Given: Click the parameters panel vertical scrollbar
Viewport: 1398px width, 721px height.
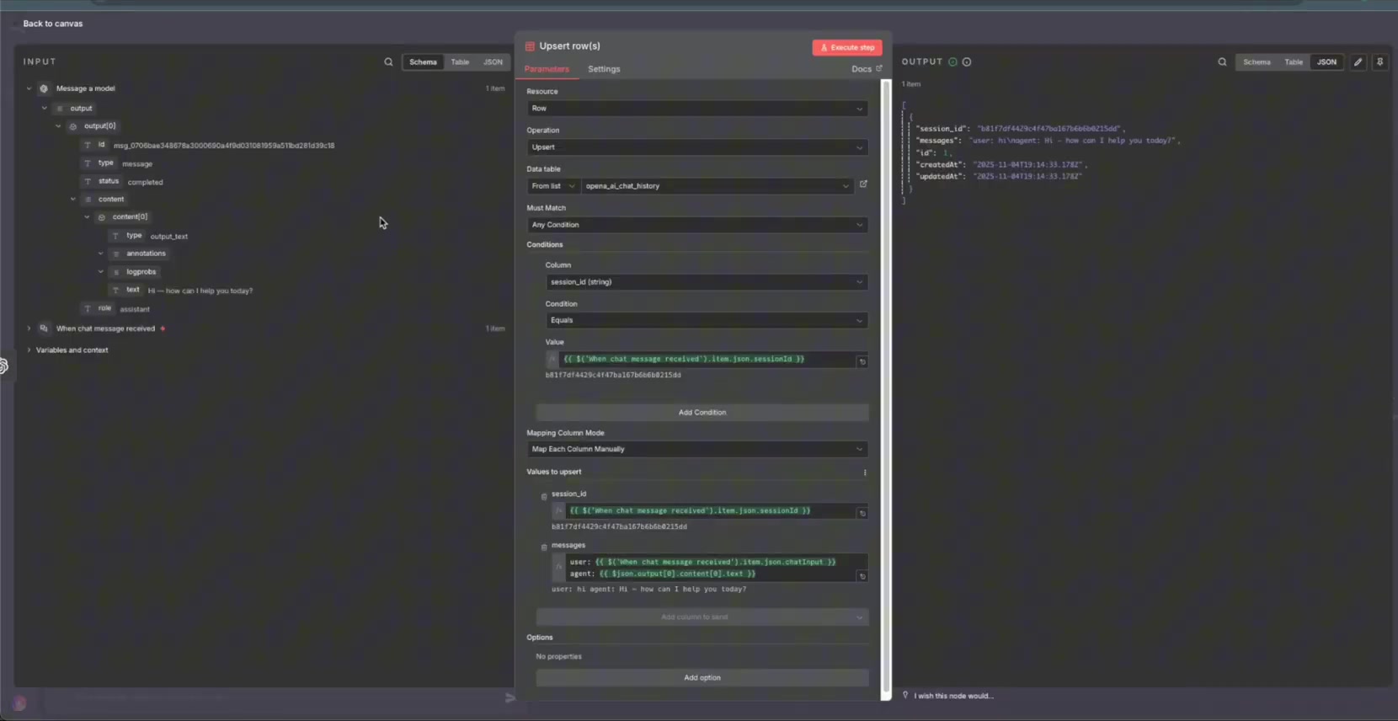Looking at the screenshot, I should coord(885,387).
